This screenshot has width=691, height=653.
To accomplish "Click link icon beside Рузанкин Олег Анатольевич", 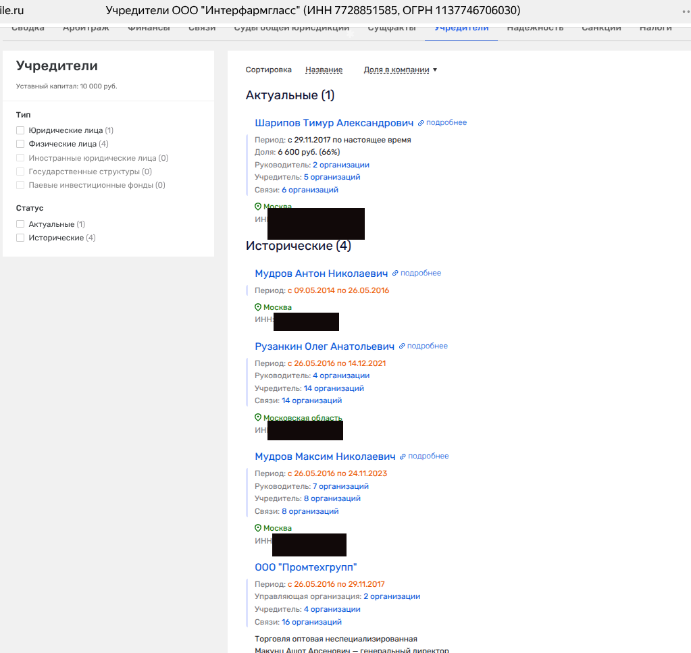I will point(402,346).
